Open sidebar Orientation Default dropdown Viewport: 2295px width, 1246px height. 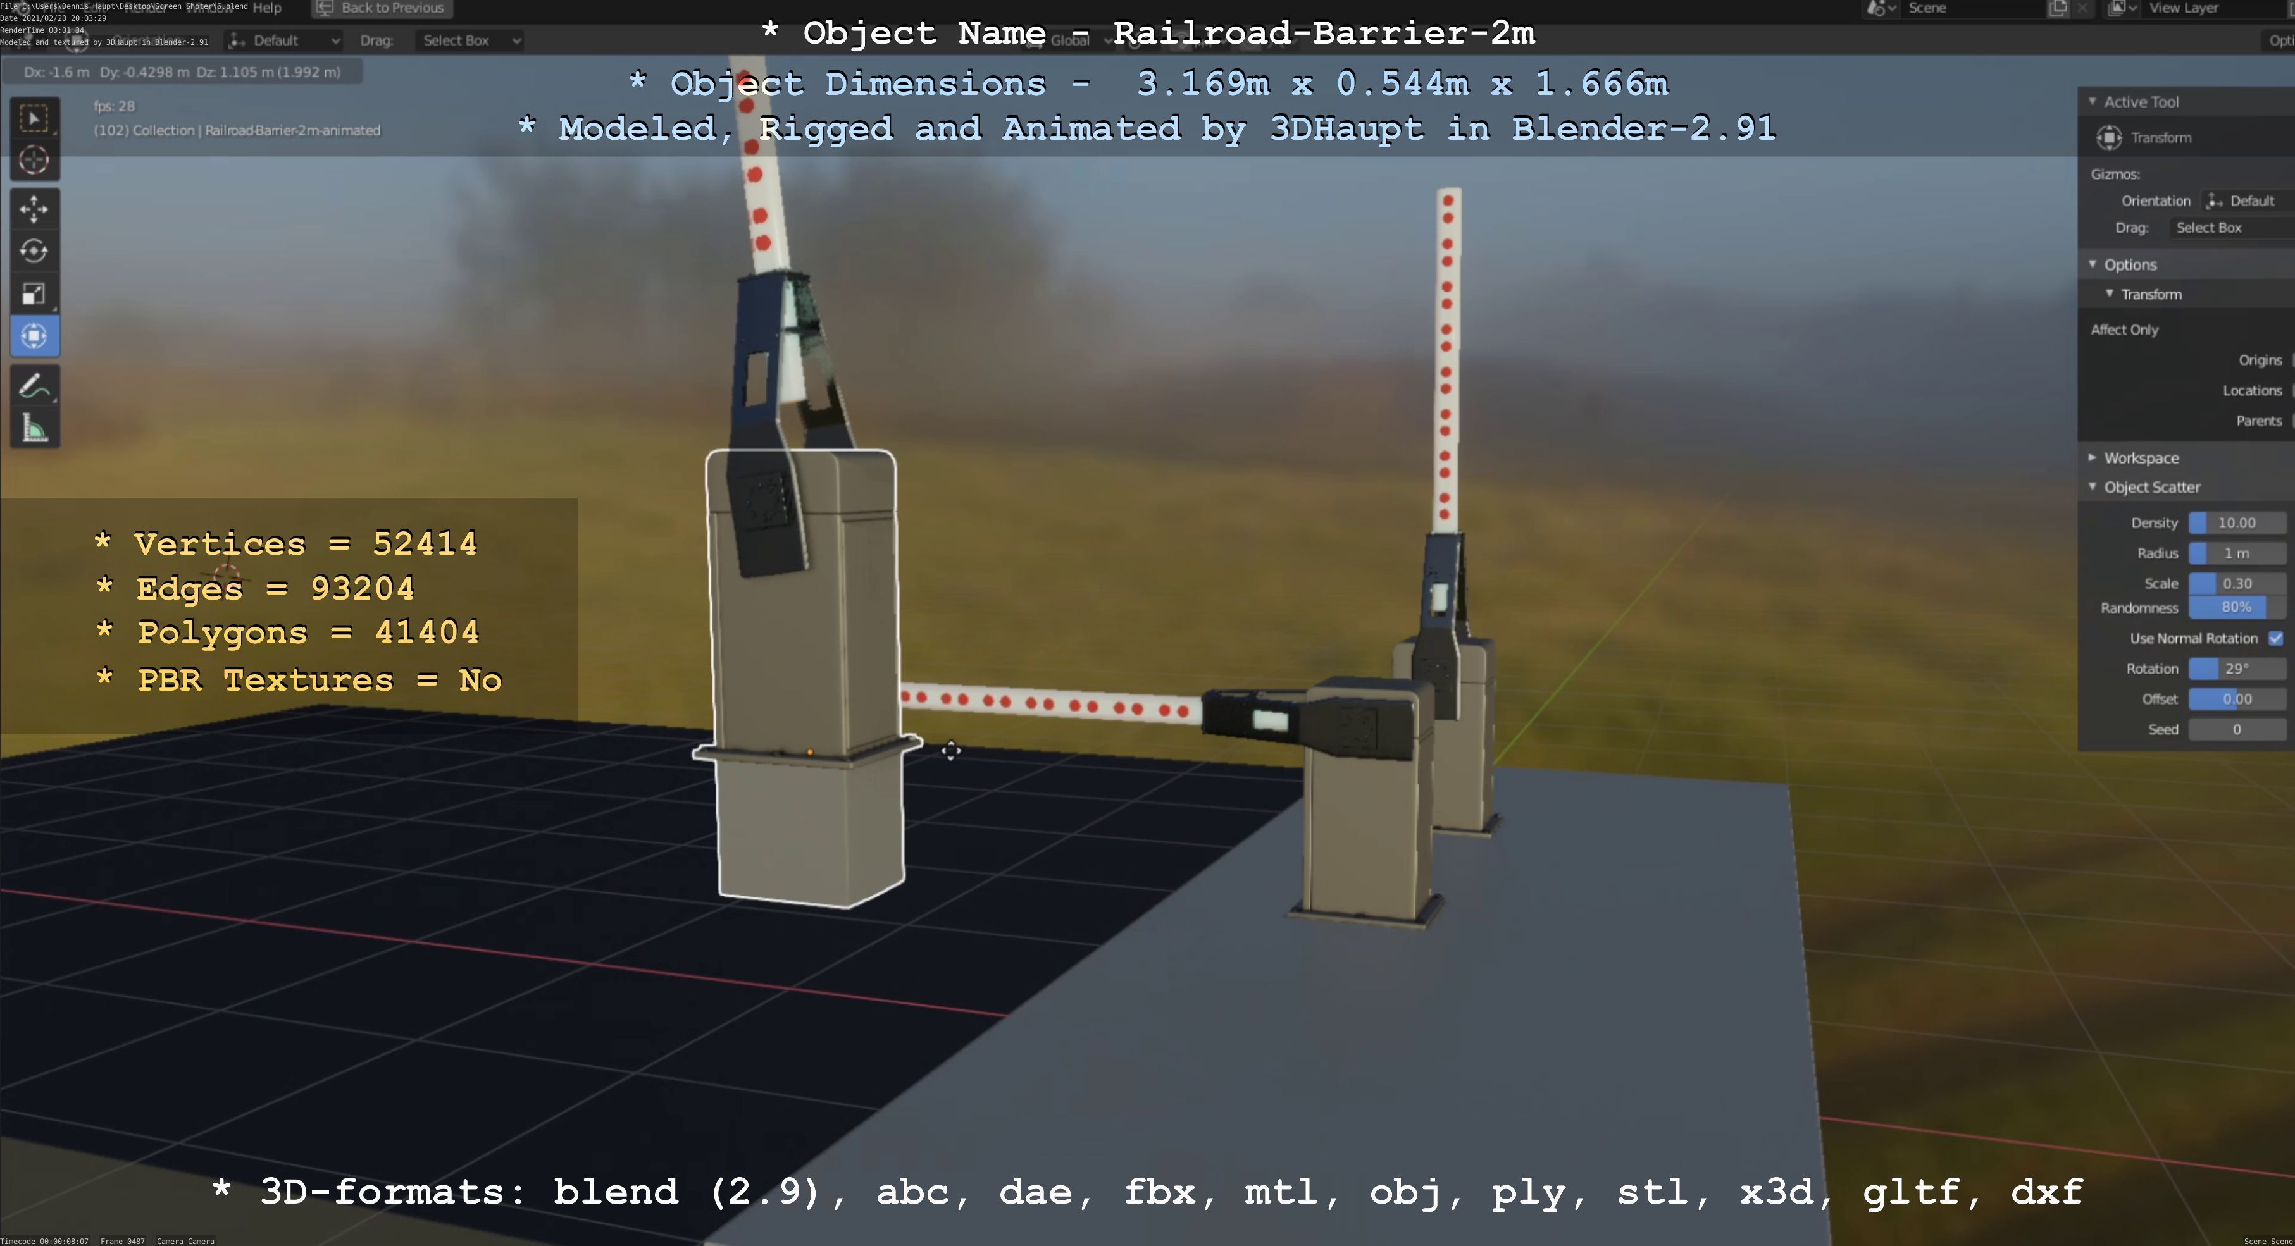tap(2248, 200)
